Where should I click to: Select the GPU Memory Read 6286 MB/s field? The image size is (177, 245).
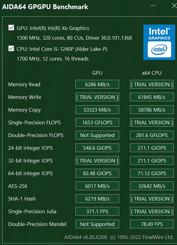pyautogui.click(x=97, y=84)
